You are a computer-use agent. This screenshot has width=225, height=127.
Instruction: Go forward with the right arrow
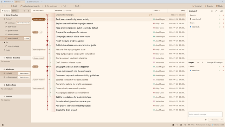[7, 6]
